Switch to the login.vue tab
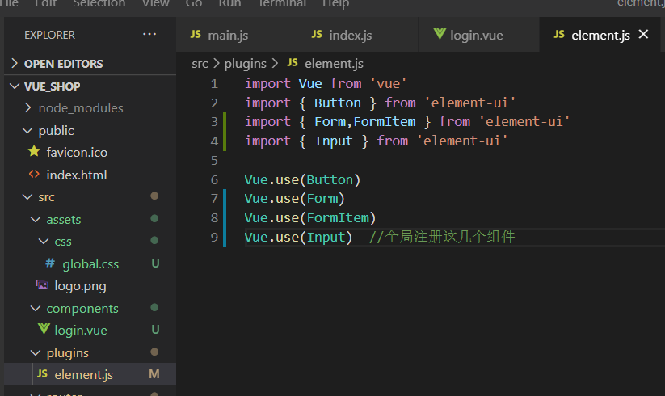 pyautogui.click(x=479, y=35)
